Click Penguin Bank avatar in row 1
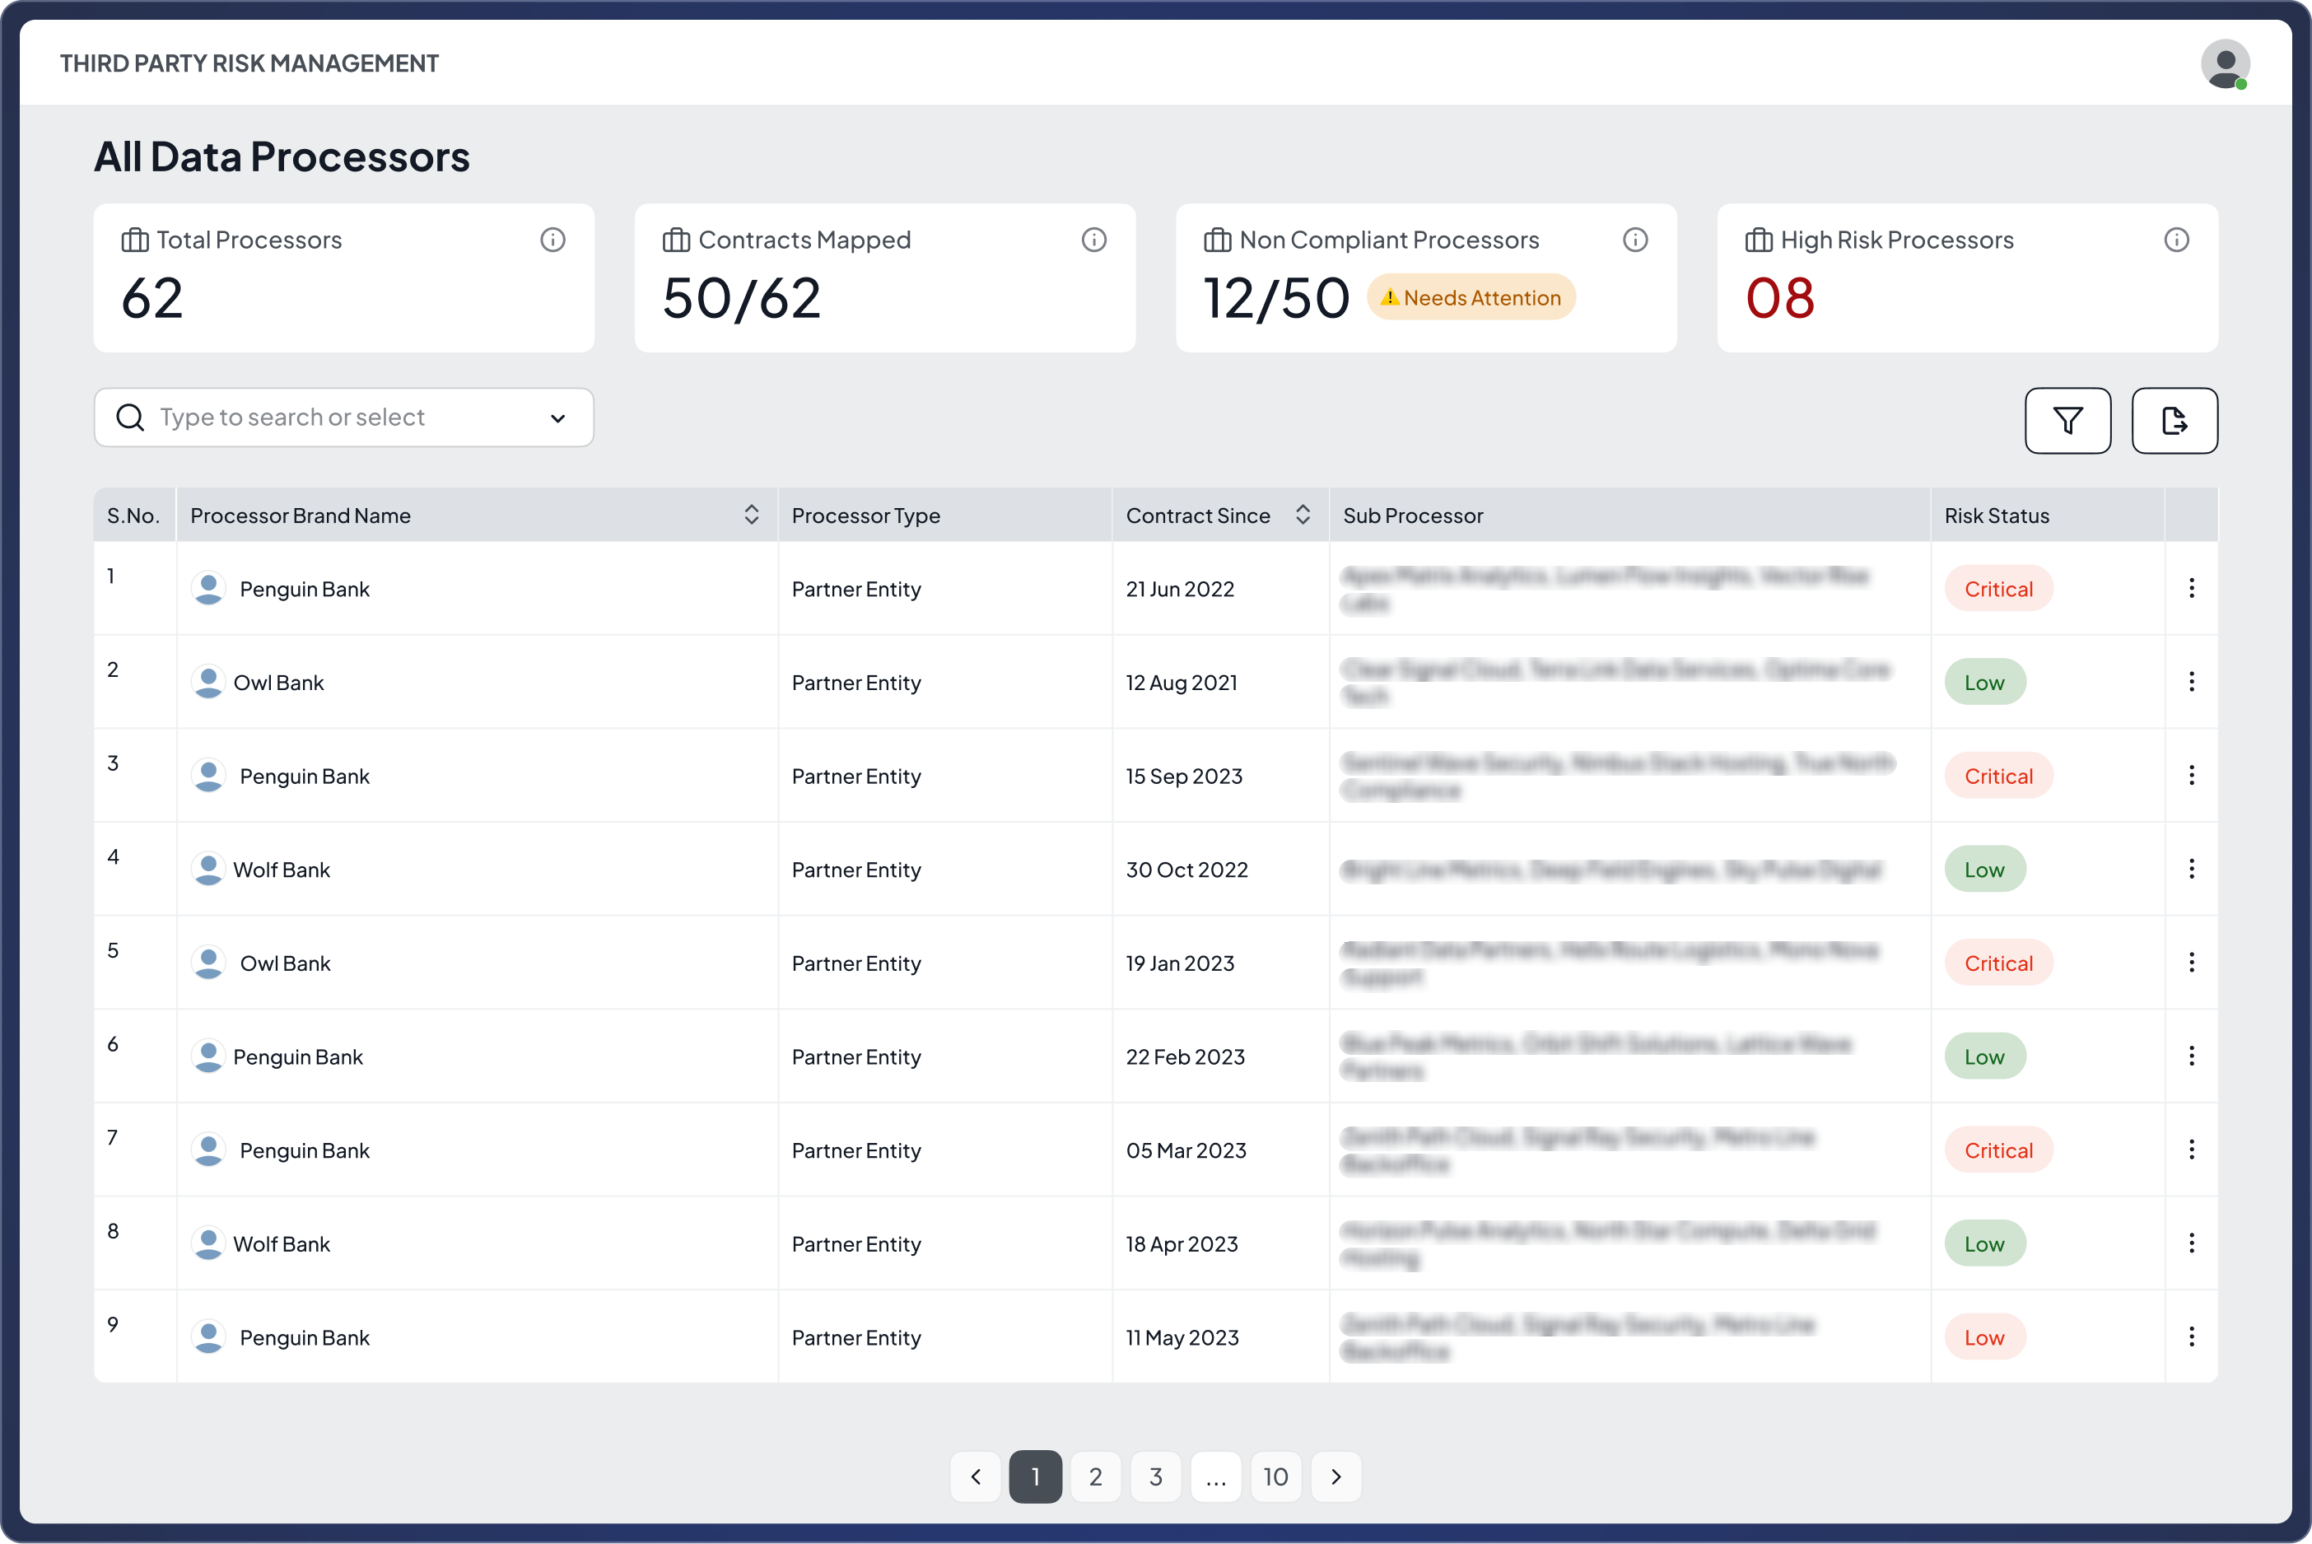Screen dimensions: 2312x1544 pyautogui.click(x=207, y=588)
